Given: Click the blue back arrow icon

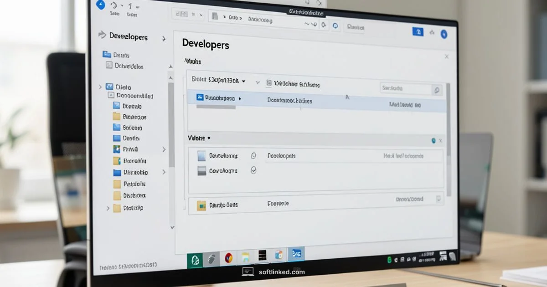Looking at the screenshot, I should click(100, 5).
